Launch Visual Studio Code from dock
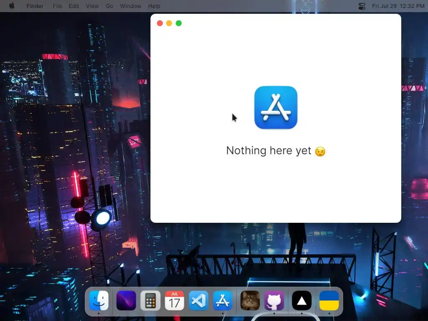 (199, 301)
